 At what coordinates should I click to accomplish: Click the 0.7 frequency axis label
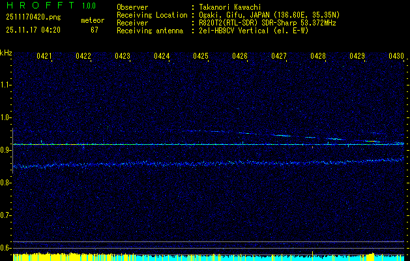tap(6, 215)
